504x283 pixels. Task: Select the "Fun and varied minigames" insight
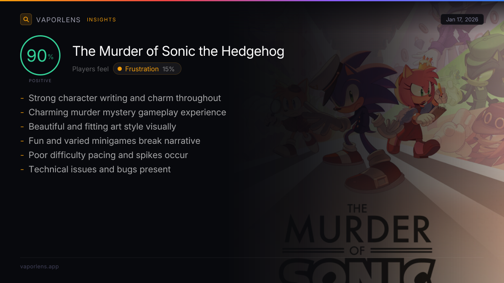(x=114, y=141)
